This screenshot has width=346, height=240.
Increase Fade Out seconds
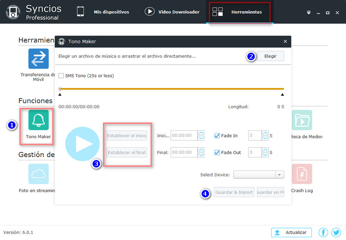(265, 150)
